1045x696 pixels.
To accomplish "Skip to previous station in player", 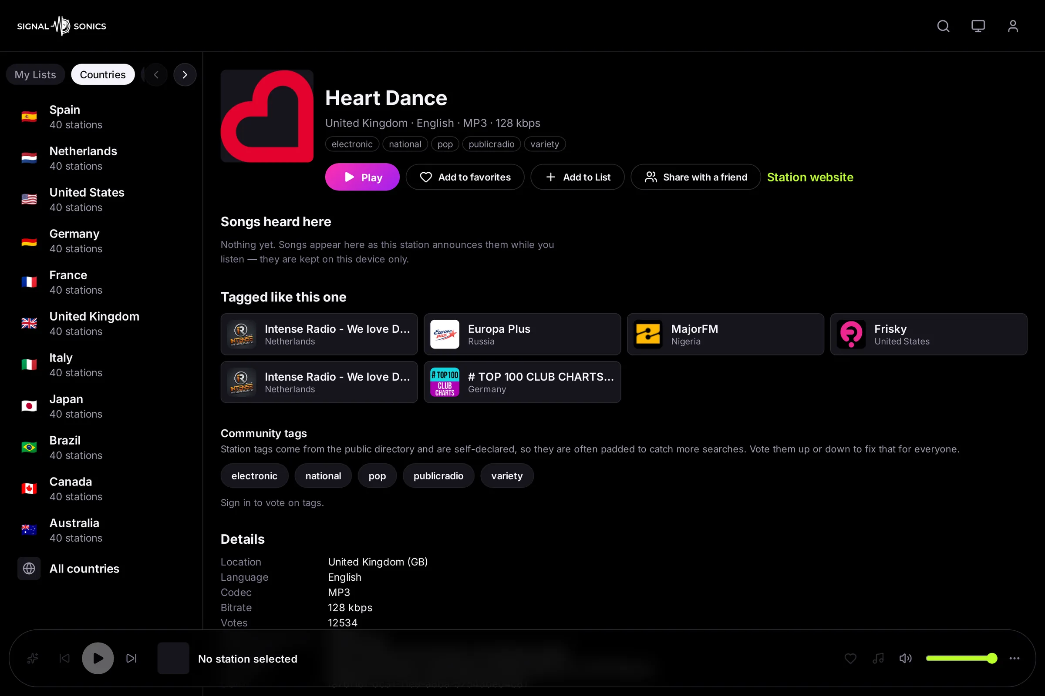I will (65, 658).
